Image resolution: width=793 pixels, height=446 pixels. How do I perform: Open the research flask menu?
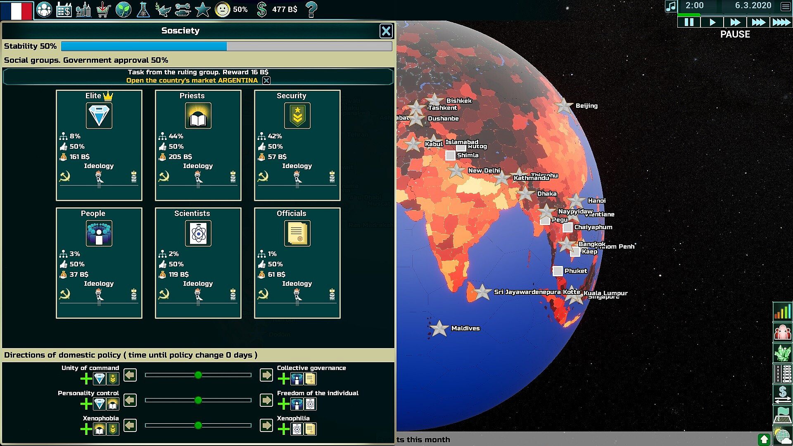[x=143, y=9]
